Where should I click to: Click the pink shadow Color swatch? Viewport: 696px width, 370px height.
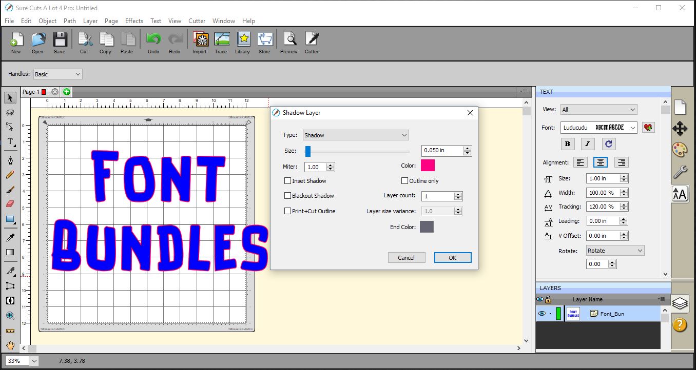pyautogui.click(x=428, y=166)
